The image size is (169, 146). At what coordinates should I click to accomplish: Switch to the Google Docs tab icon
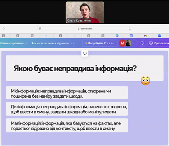pyautogui.click(x=131, y=36)
